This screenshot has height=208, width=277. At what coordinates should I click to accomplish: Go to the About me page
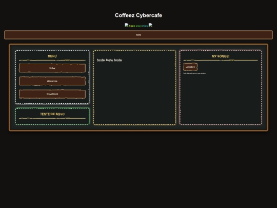(x=52, y=81)
